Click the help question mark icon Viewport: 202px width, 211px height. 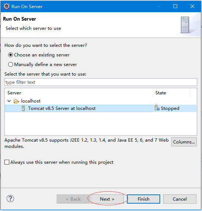[10, 198]
